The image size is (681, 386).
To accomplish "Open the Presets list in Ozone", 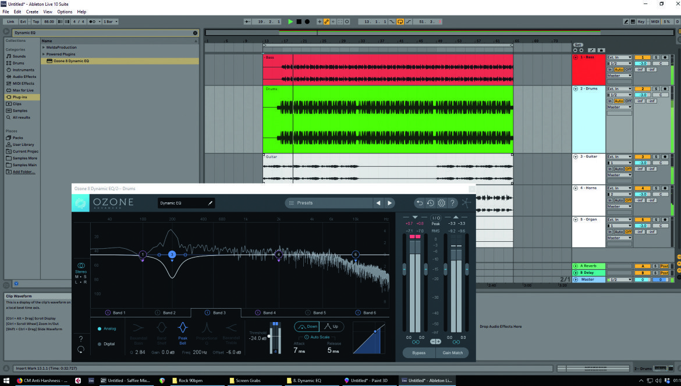I will 329,202.
